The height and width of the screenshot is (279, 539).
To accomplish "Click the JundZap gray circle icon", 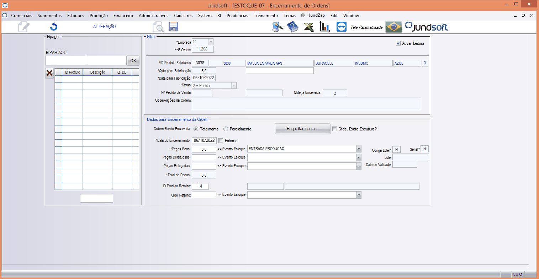I will pyautogui.click(x=303, y=15).
